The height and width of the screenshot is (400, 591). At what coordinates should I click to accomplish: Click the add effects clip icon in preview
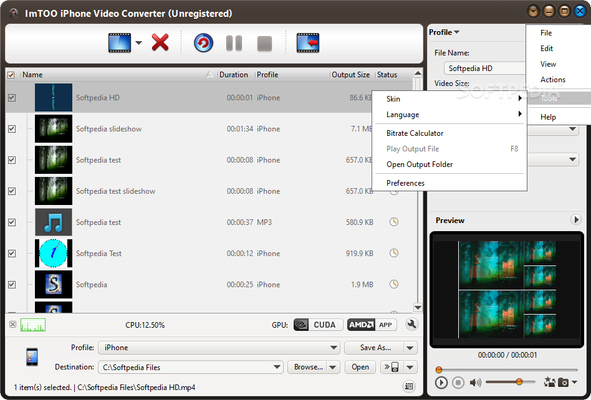549,383
